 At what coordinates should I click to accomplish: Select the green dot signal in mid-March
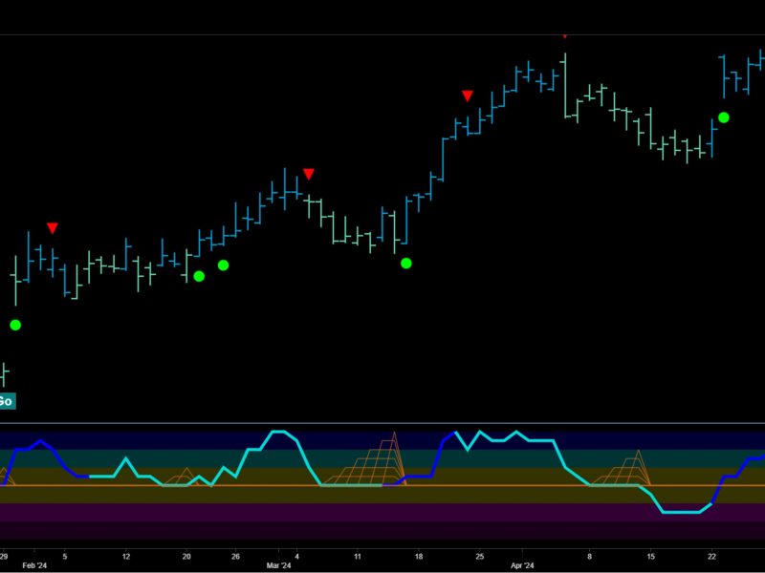(x=405, y=264)
